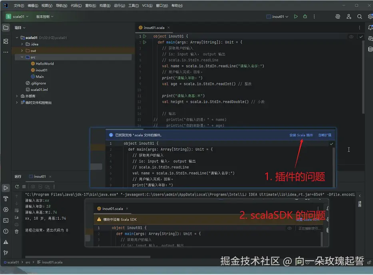The image size is (373, 275).
Task: Close the inout01 run tab
Action: 50,177
